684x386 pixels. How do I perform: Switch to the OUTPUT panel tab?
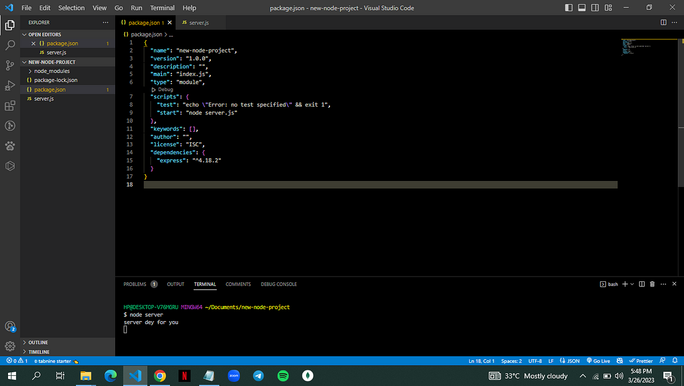[176, 284]
